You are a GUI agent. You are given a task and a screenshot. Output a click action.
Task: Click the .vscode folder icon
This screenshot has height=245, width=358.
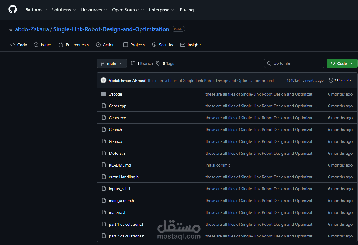coord(104,94)
